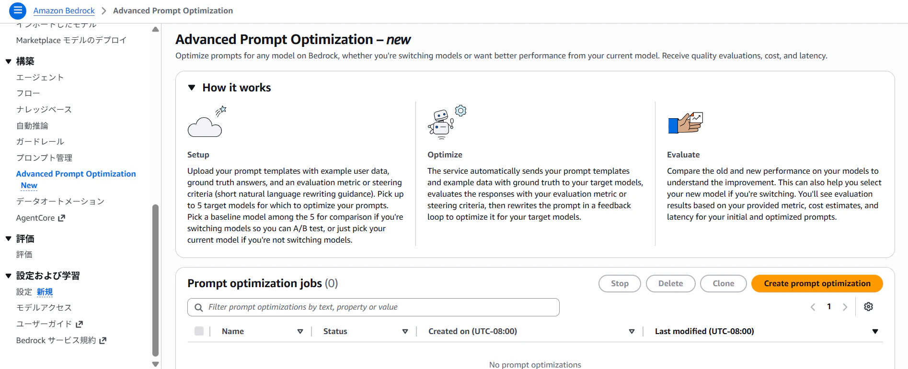Image resolution: width=908 pixels, height=369 pixels.
Task: Open エージェント in the sidebar
Action: (x=40, y=78)
